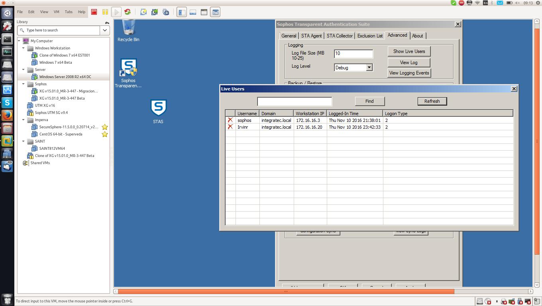Toggle favorite star for SecureSphere VM
The image size is (542, 306).
105,127
